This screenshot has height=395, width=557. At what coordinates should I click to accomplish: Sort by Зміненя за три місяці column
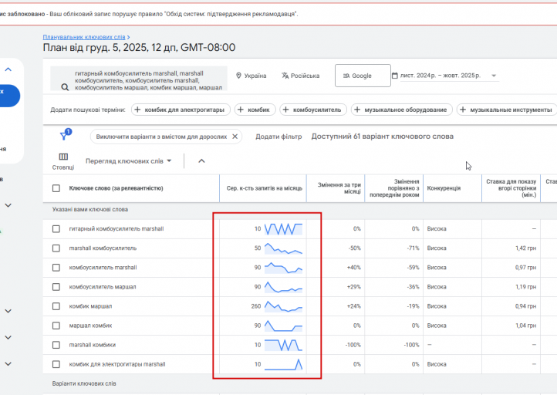[x=339, y=188]
